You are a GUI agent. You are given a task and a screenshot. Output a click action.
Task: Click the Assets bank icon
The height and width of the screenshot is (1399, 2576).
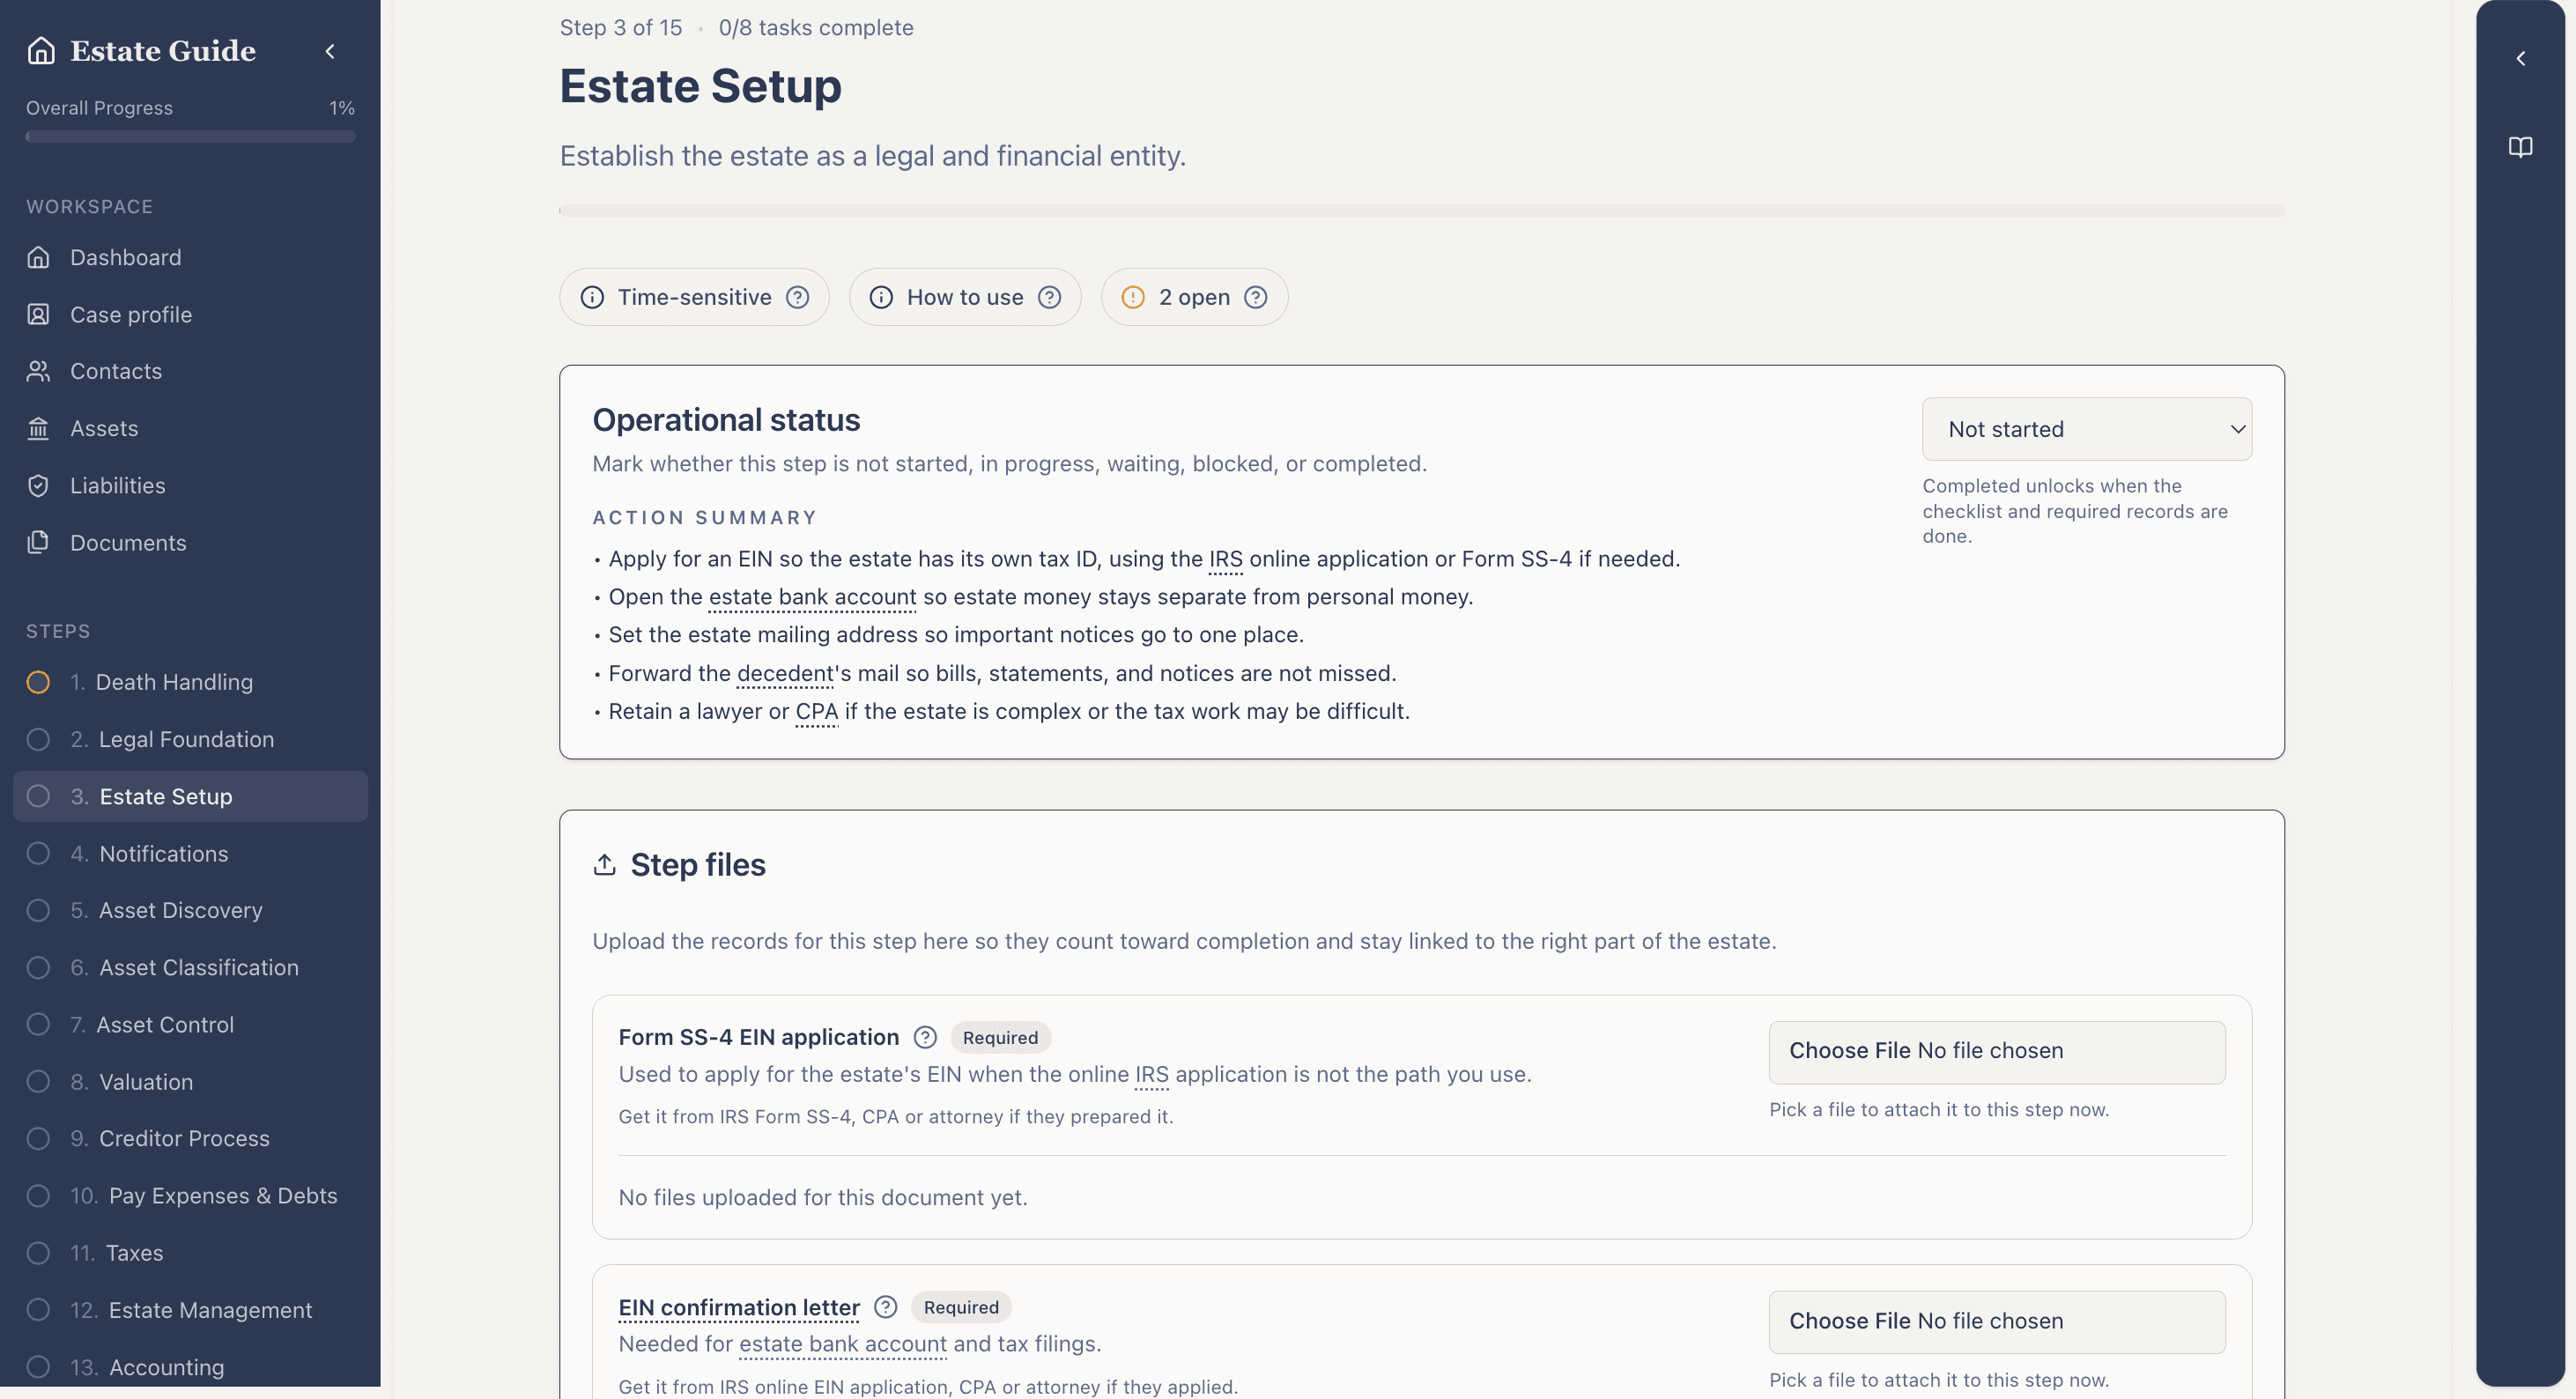[x=38, y=428]
